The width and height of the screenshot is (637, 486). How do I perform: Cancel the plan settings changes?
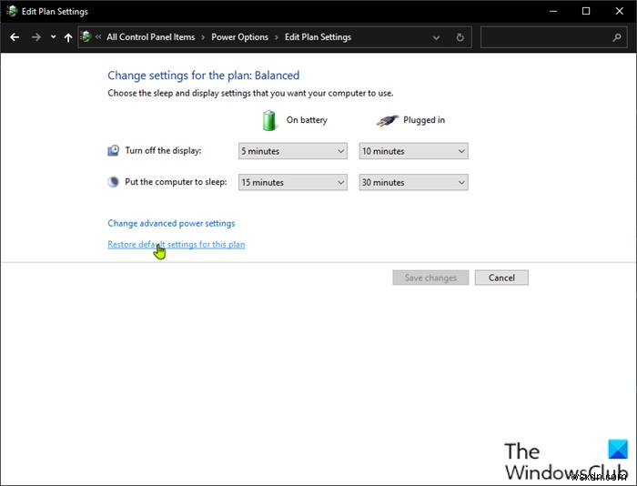click(x=501, y=278)
